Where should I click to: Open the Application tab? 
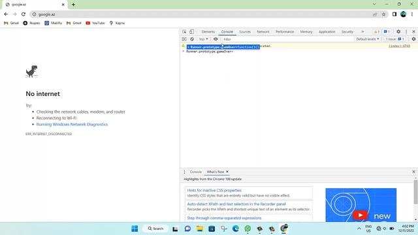(x=327, y=32)
